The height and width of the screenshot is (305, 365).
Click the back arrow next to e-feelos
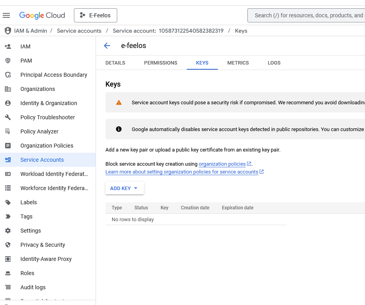107,46
